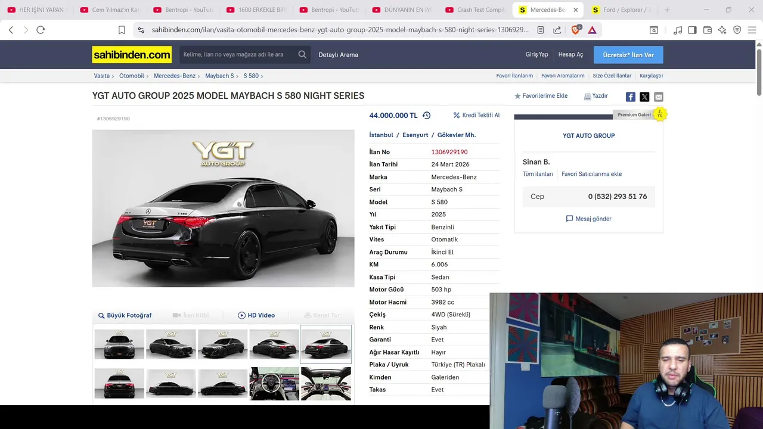
Task: Bookmark this page via the bookmark icon
Action: click(x=122, y=30)
